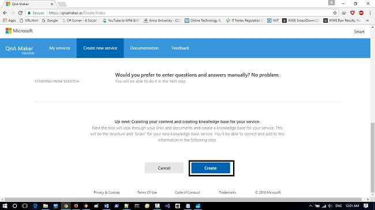The height and width of the screenshot is (210, 375).
Task: Open Visual Studio from the taskbar
Action: (167, 206)
